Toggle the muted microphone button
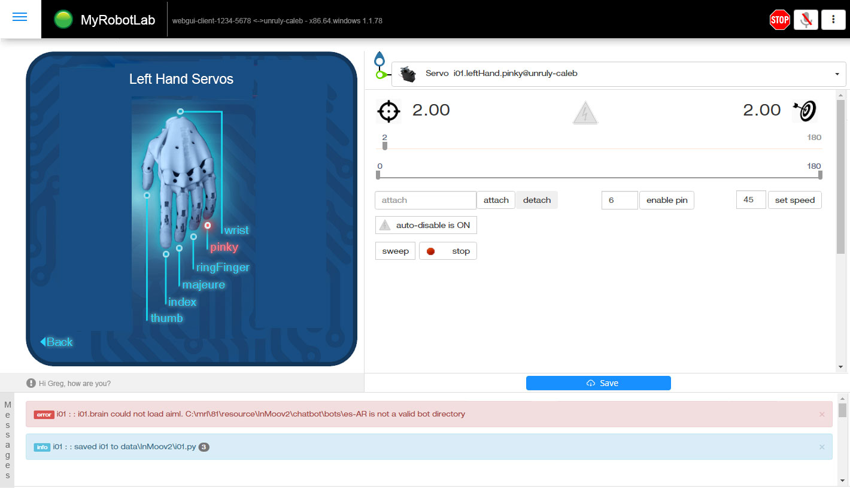The width and height of the screenshot is (850, 489). pyautogui.click(x=806, y=20)
